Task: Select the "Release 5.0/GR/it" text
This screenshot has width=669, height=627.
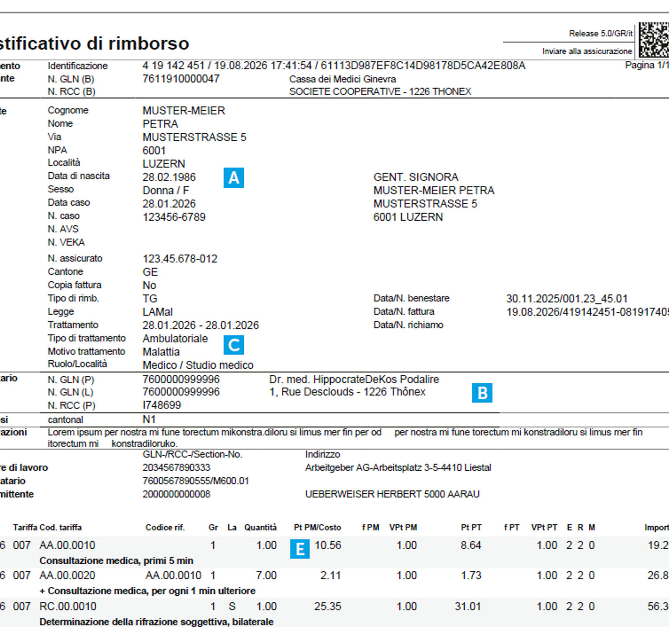Action: pyautogui.click(x=601, y=33)
